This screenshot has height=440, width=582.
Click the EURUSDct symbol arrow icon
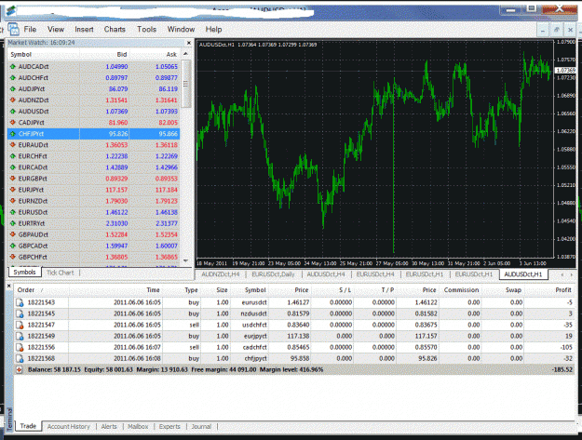13,212
